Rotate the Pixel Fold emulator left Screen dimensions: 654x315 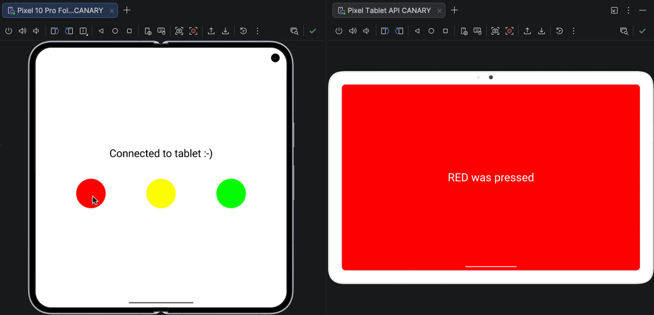pyautogui.click(x=55, y=31)
